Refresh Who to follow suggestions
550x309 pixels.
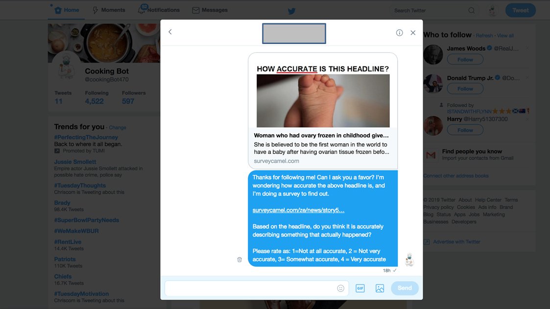[484, 36]
